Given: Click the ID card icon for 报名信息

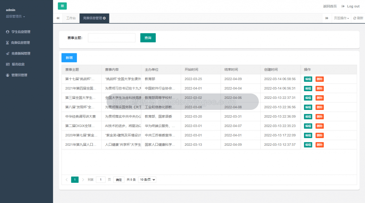Looking at the screenshot, I should pos(8,64).
